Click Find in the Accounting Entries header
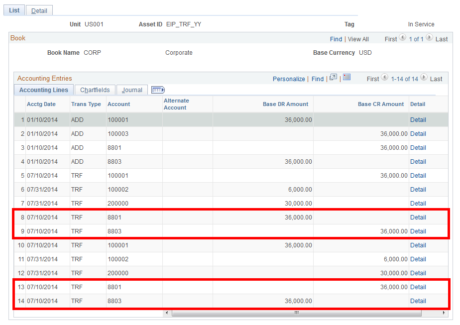Image resolution: width=460 pixels, height=325 pixels. 318,78
